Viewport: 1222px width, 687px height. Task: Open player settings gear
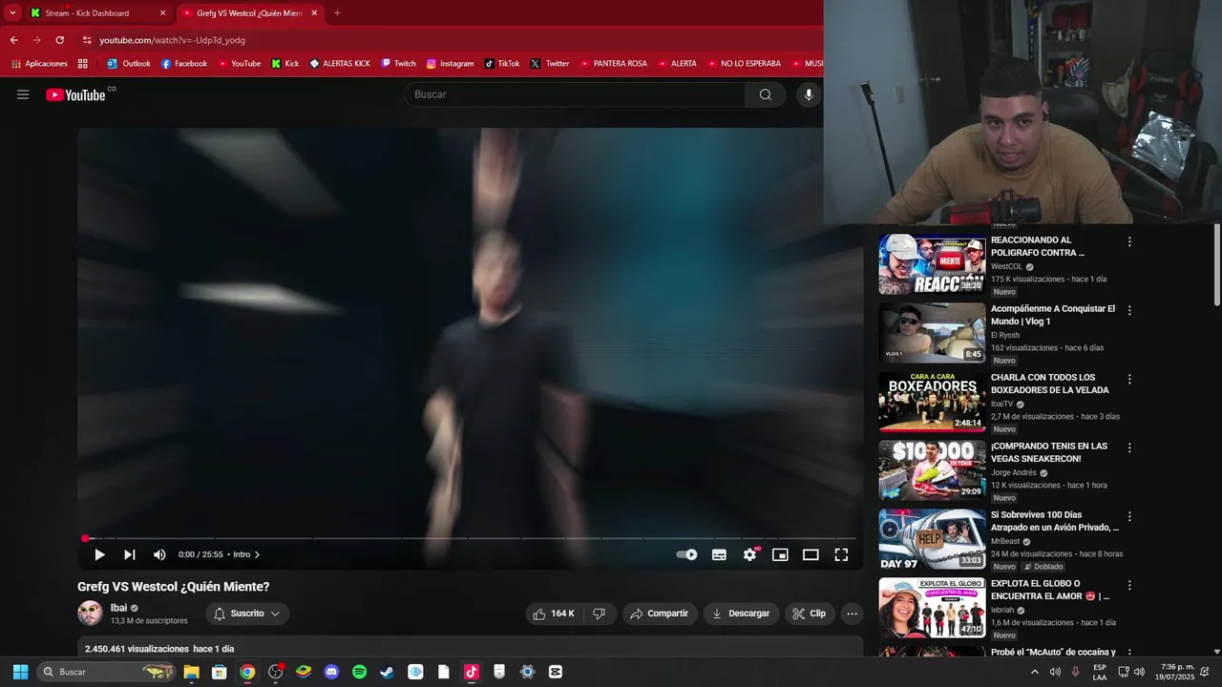tap(750, 554)
